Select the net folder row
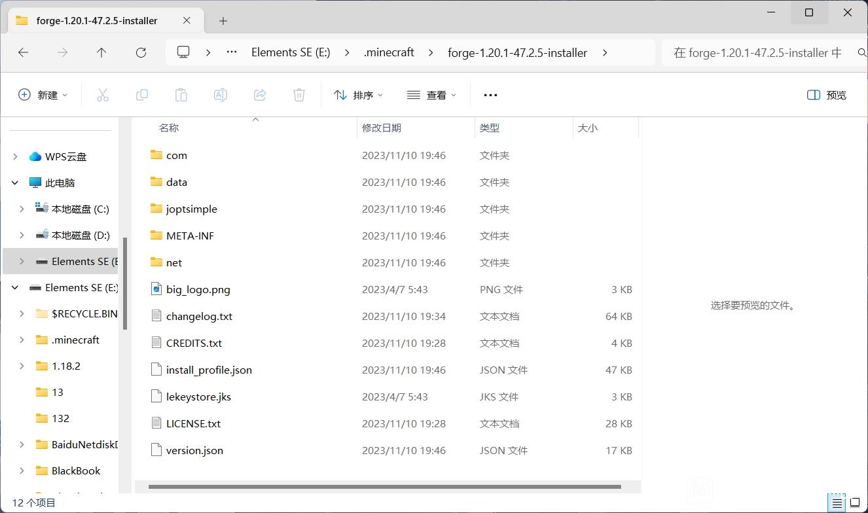The width and height of the screenshot is (868, 513). 386,262
